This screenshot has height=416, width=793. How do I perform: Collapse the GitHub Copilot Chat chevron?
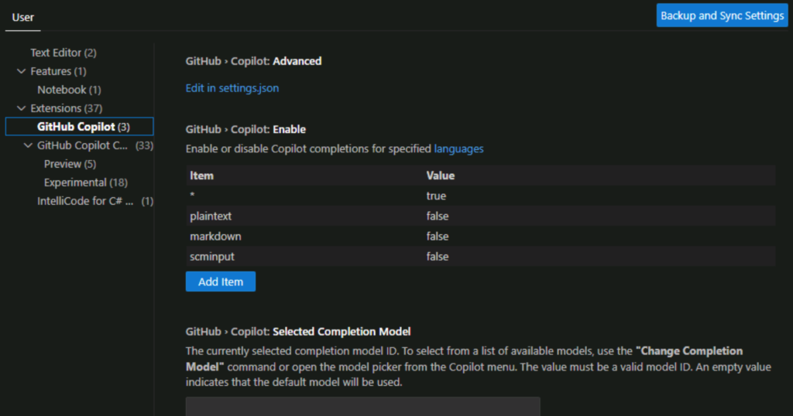pos(28,145)
